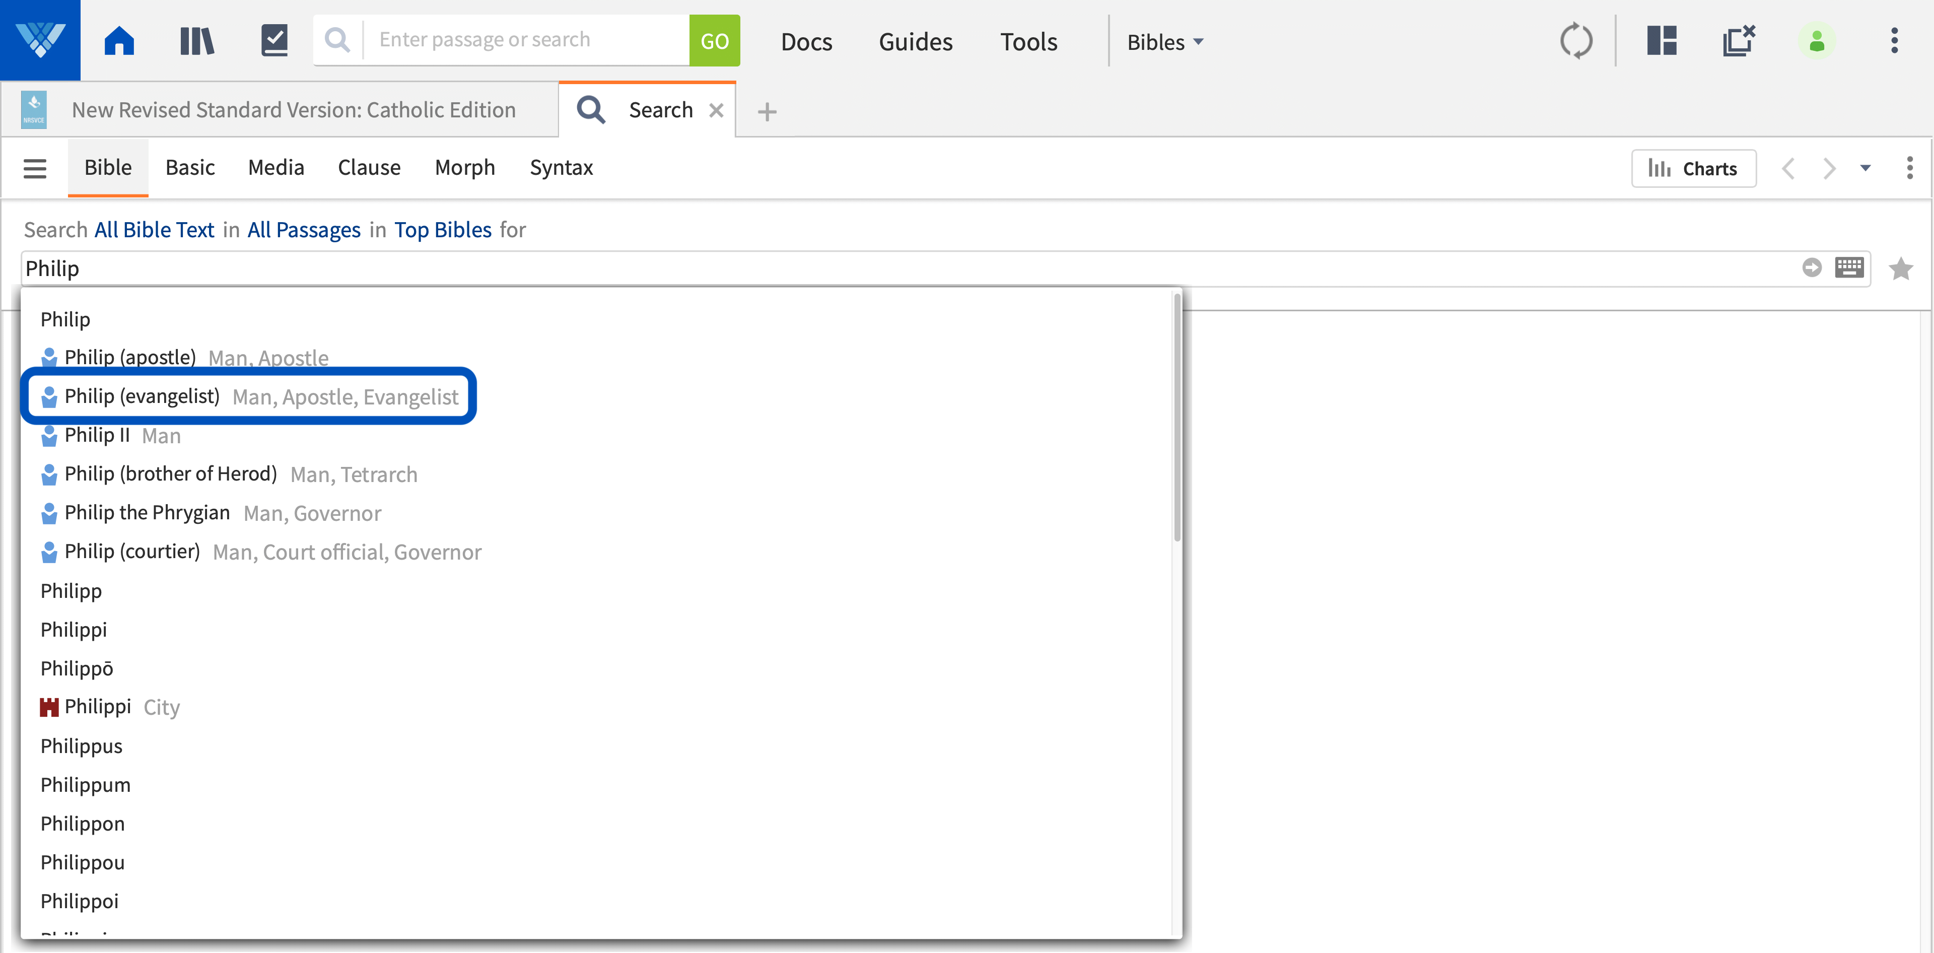
Task: Select the Morph search type
Action: coord(465,167)
